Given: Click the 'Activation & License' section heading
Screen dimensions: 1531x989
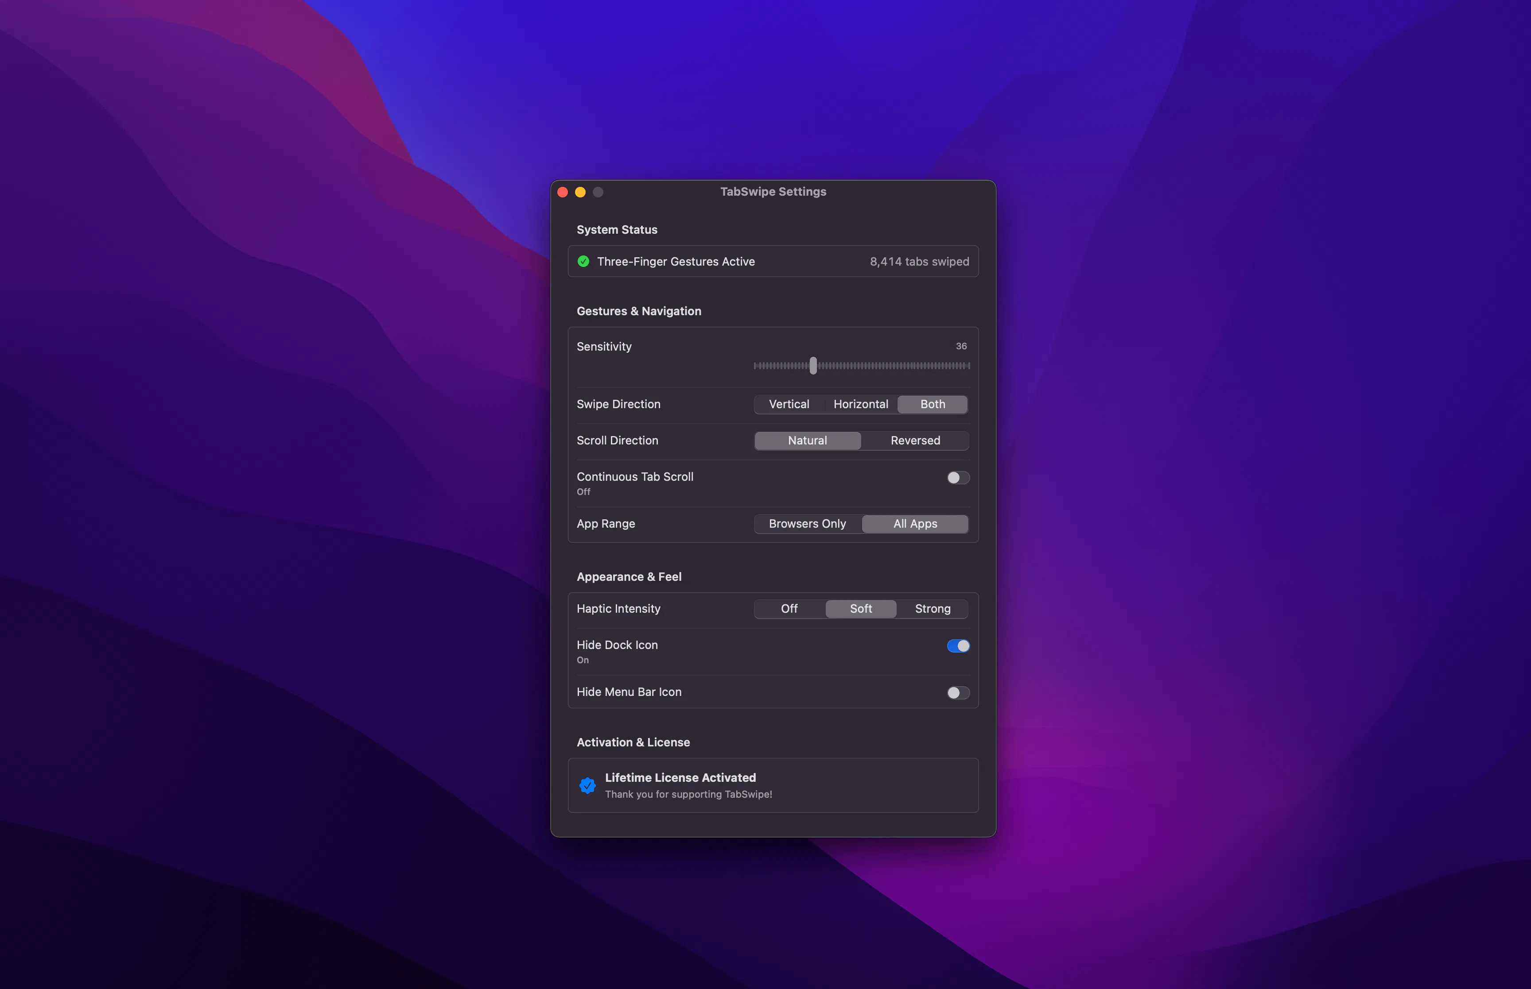Looking at the screenshot, I should [x=633, y=742].
